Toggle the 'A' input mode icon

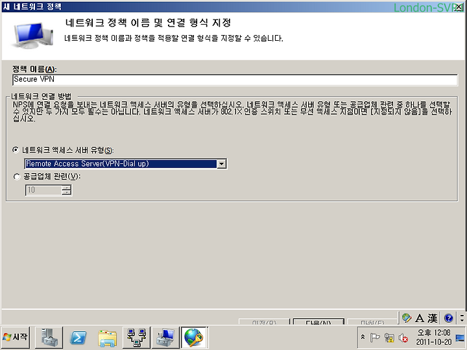coord(420,318)
